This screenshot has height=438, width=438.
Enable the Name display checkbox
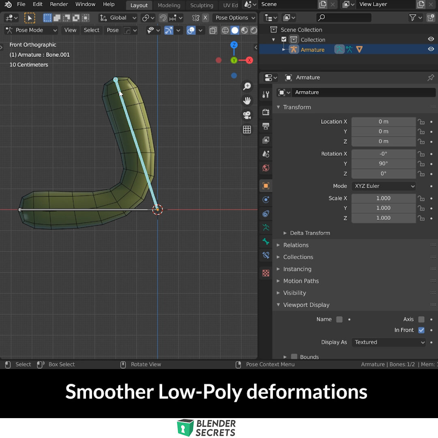[x=339, y=319]
